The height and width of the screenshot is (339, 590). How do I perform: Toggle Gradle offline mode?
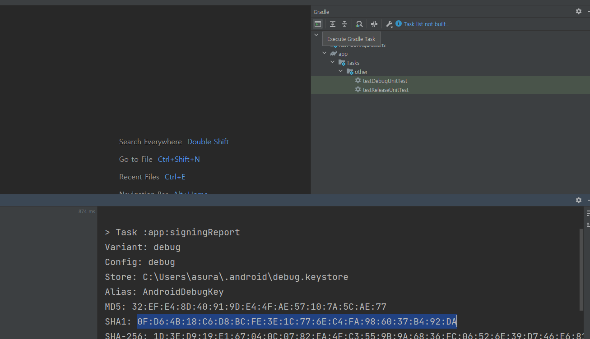[374, 24]
